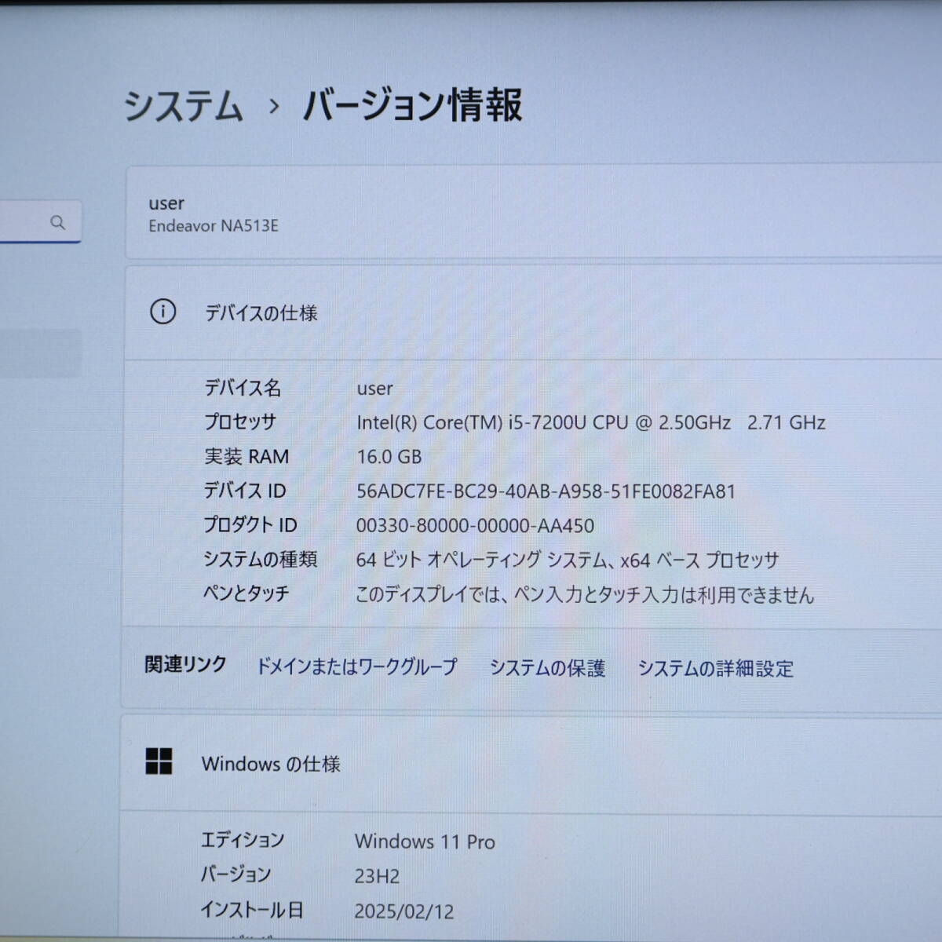Image resolution: width=942 pixels, height=942 pixels.
Task: Select the デバイス名 label
Action: [243, 388]
